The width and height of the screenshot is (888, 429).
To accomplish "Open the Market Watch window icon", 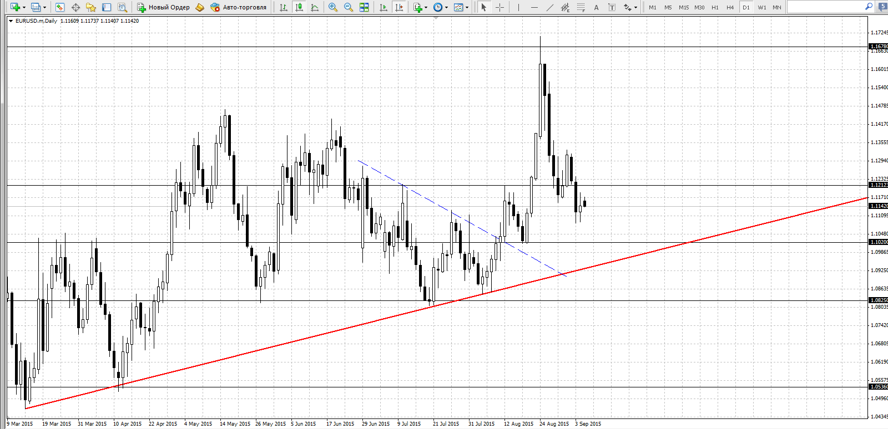I will coord(60,7).
